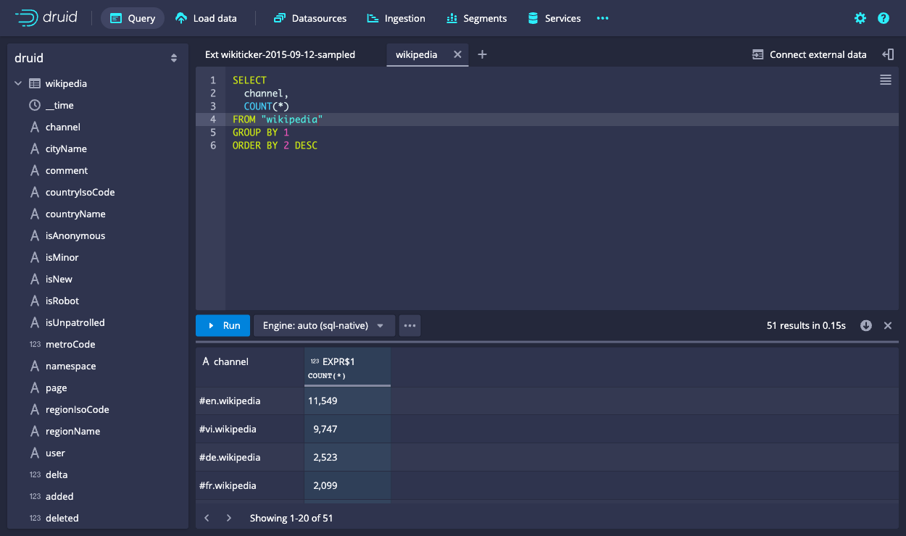Go to the next results page
906x536 pixels.
coord(229,518)
